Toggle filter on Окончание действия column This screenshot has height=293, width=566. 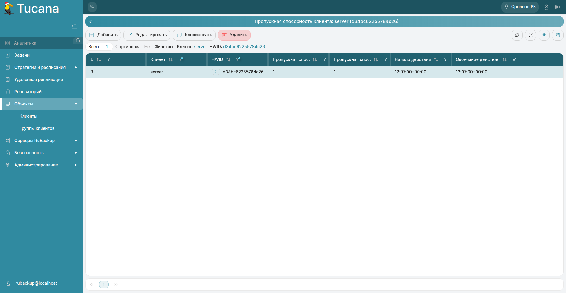coord(514,59)
